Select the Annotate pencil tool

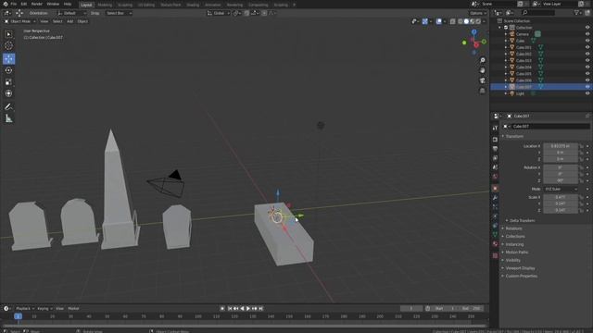point(8,107)
